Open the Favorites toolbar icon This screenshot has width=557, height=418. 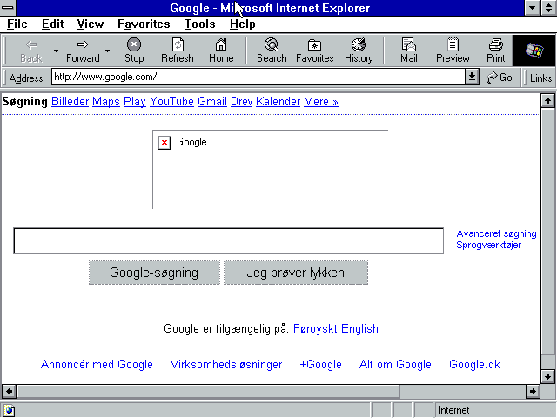tap(314, 45)
